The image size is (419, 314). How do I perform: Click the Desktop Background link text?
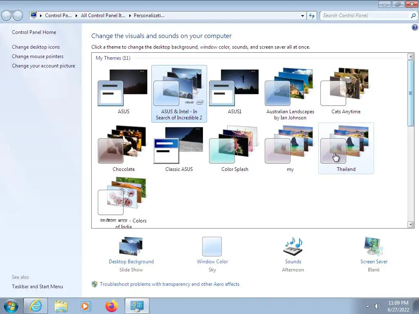(131, 262)
